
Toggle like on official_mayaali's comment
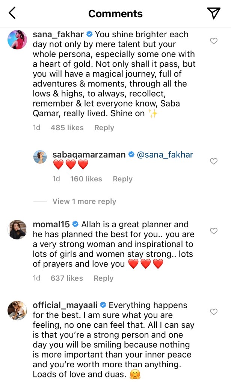[214, 312]
